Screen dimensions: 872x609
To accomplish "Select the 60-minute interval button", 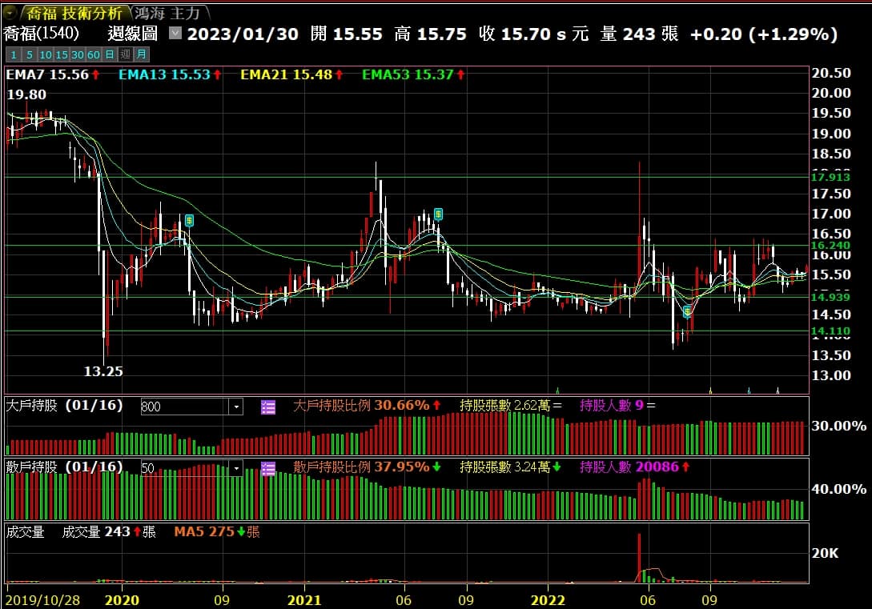I will tap(94, 54).
